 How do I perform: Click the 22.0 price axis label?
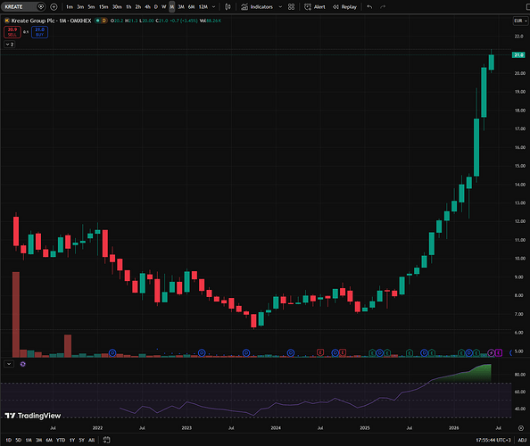coord(518,37)
